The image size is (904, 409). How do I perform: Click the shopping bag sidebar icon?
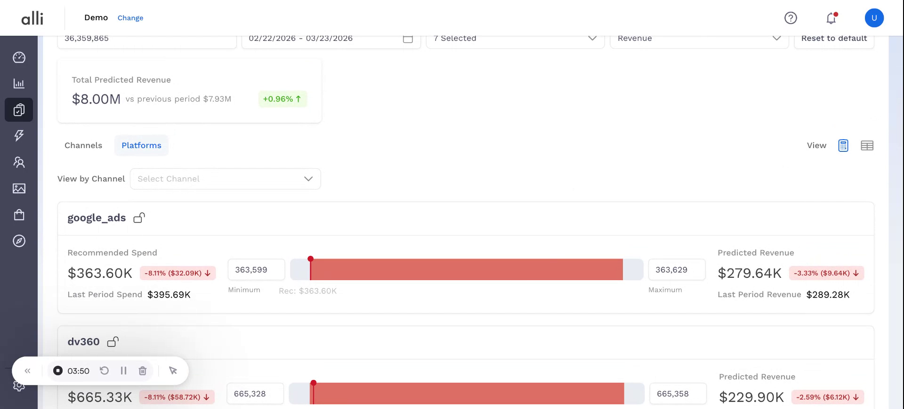pyautogui.click(x=19, y=215)
